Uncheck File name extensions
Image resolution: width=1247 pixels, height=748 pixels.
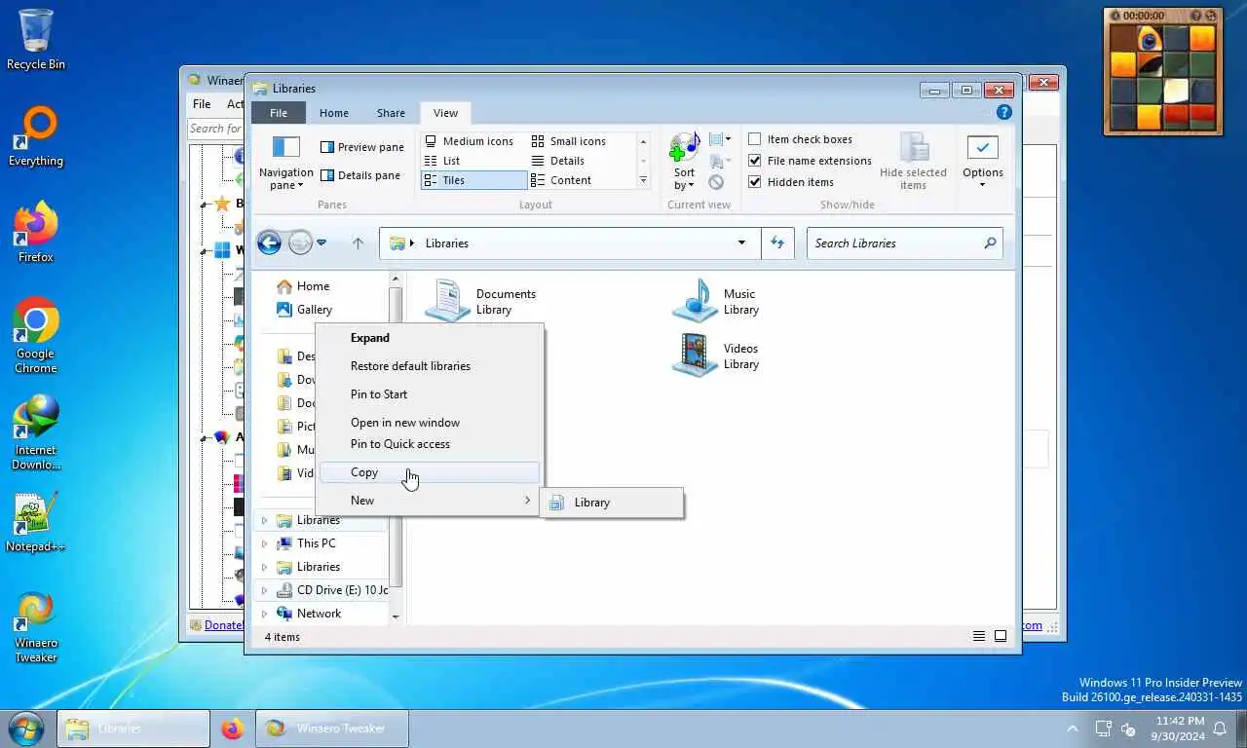tap(754, 161)
